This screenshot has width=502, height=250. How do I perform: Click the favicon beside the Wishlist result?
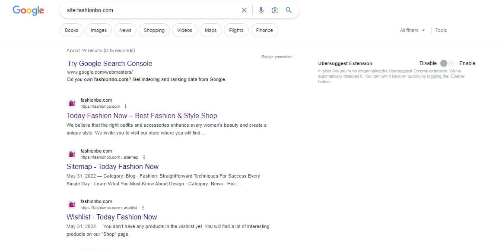pyautogui.click(x=72, y=204)
